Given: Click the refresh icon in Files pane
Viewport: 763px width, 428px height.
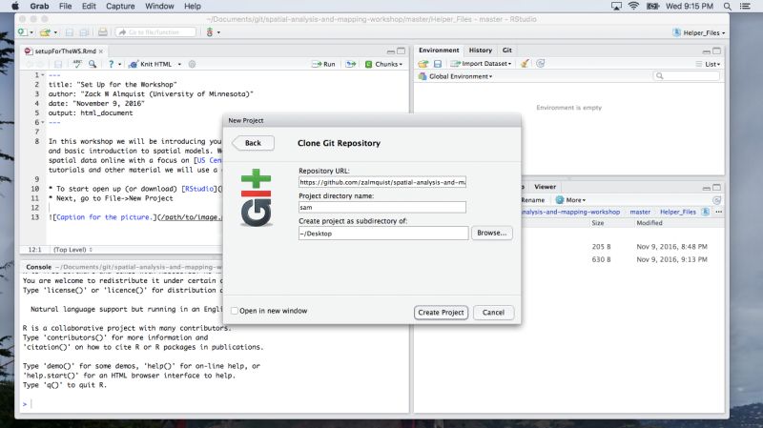Looking at the screenshot, I should pyautogui.click(x=716, y=200).
